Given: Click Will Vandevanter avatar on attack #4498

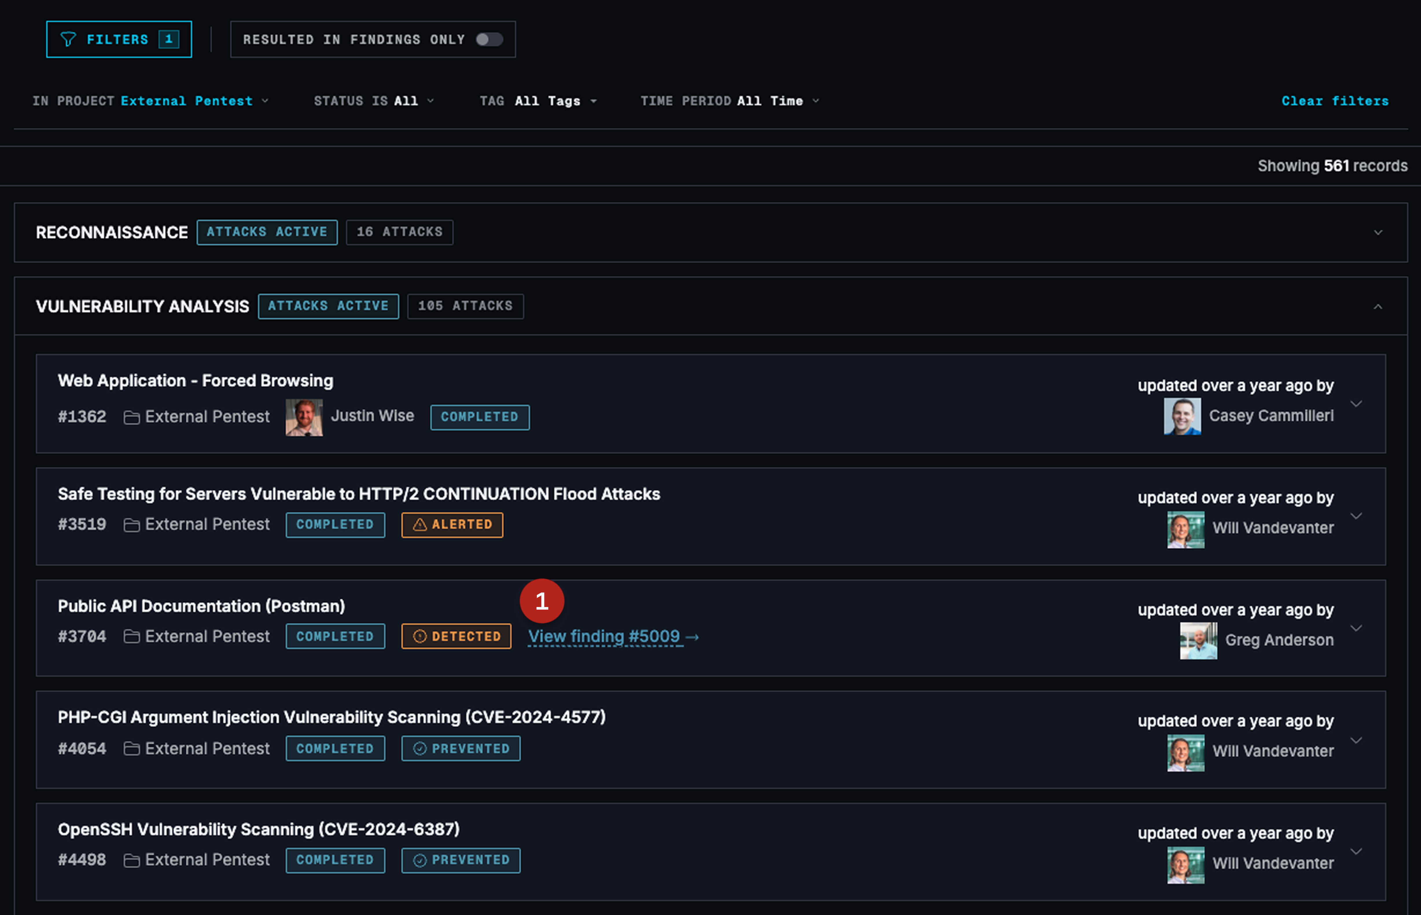Looking at the screenshot, I should (x=1186, y=865).
